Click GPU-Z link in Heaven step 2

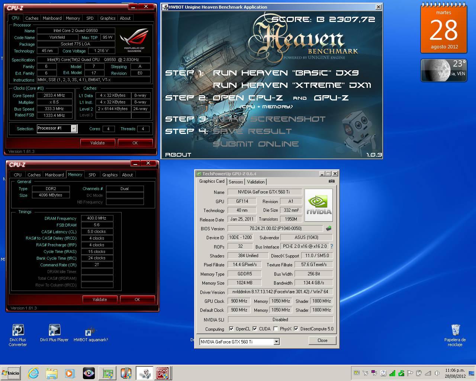[x=331, y=98]
